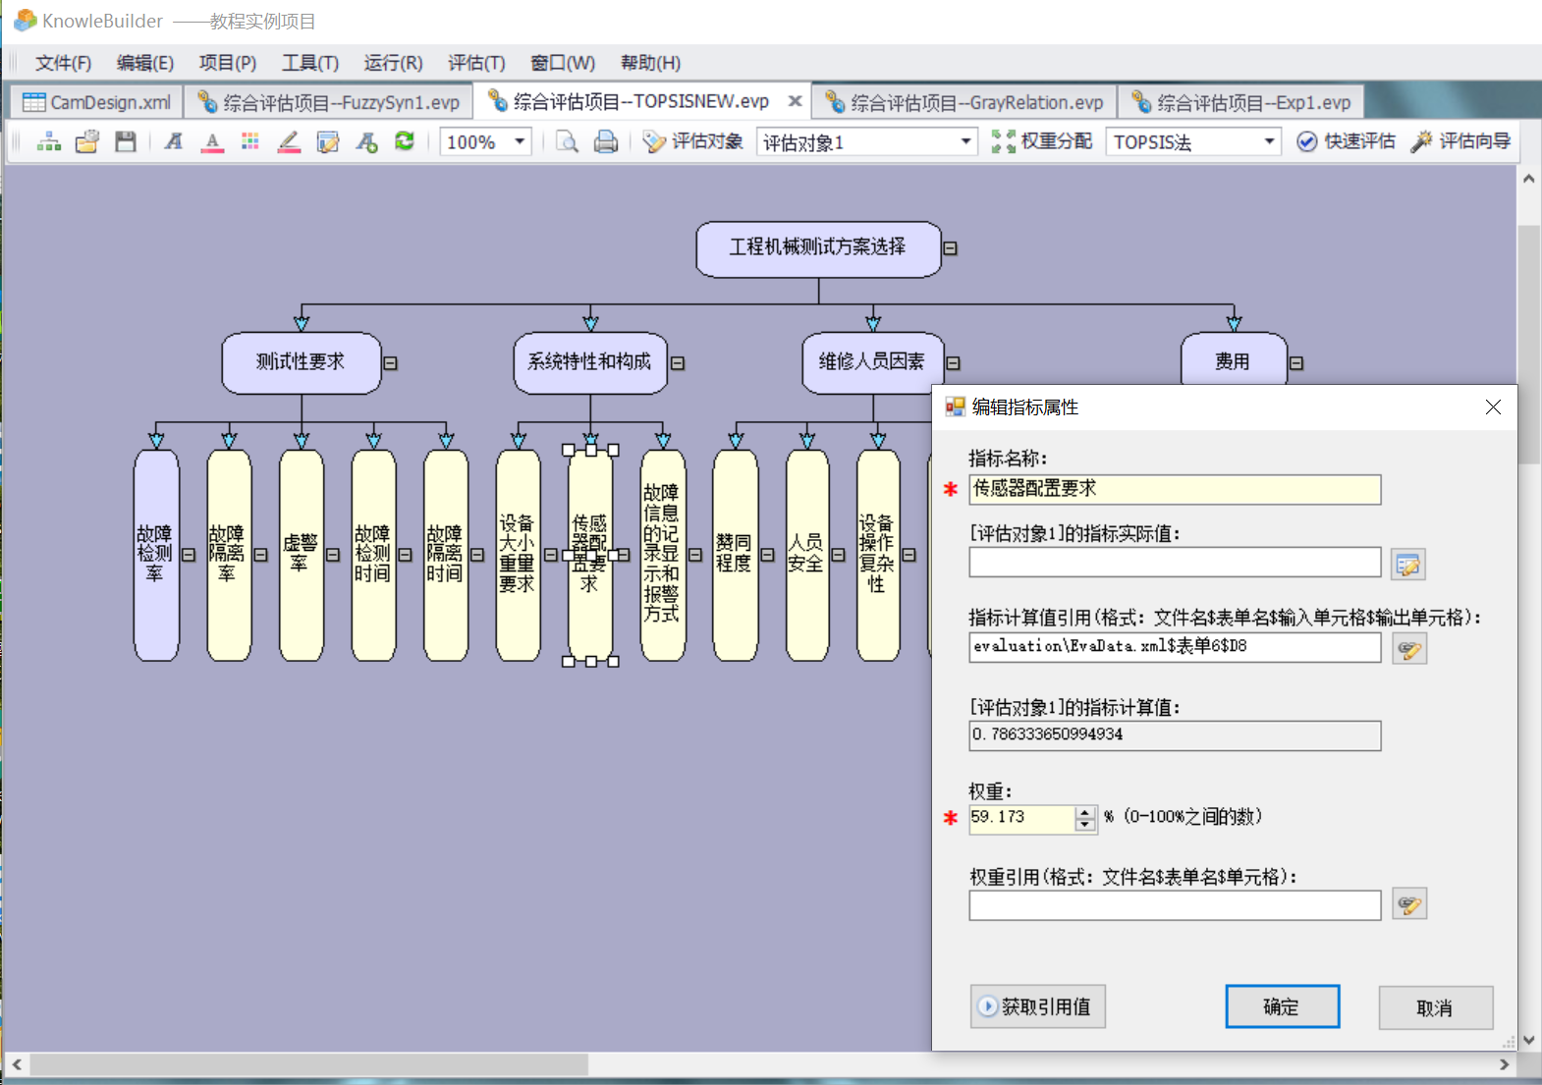Click the 指标名称 text input field
1542x1085 pixels.
click(1175, 489)
